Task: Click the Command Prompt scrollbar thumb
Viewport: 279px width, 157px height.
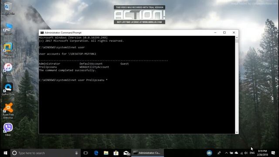Action: (x=237, y=41)
